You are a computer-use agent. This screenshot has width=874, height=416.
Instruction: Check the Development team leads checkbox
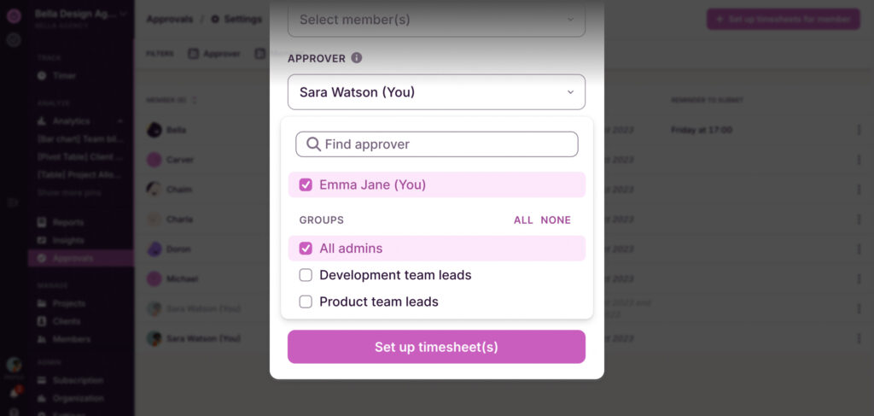coord(306,275)
